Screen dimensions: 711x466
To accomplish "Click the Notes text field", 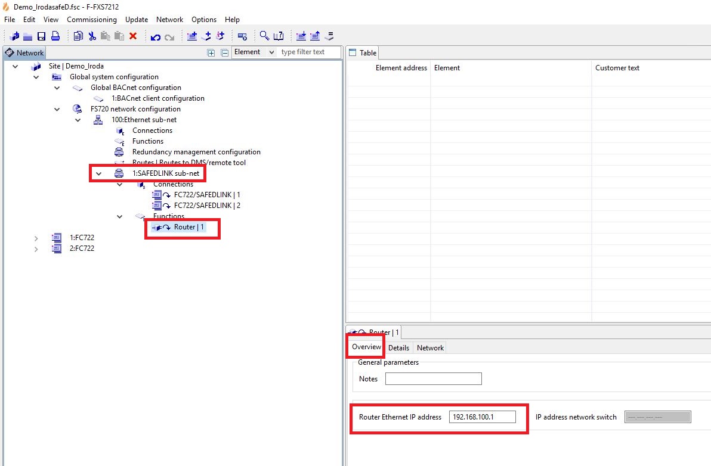I will point(433,379).
